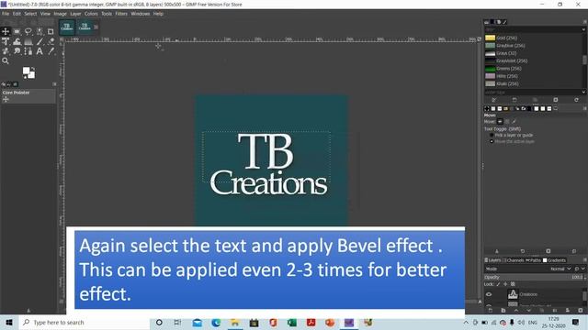Open the Filters menu
The image size is (588, 330).
[x=121, y=14]
